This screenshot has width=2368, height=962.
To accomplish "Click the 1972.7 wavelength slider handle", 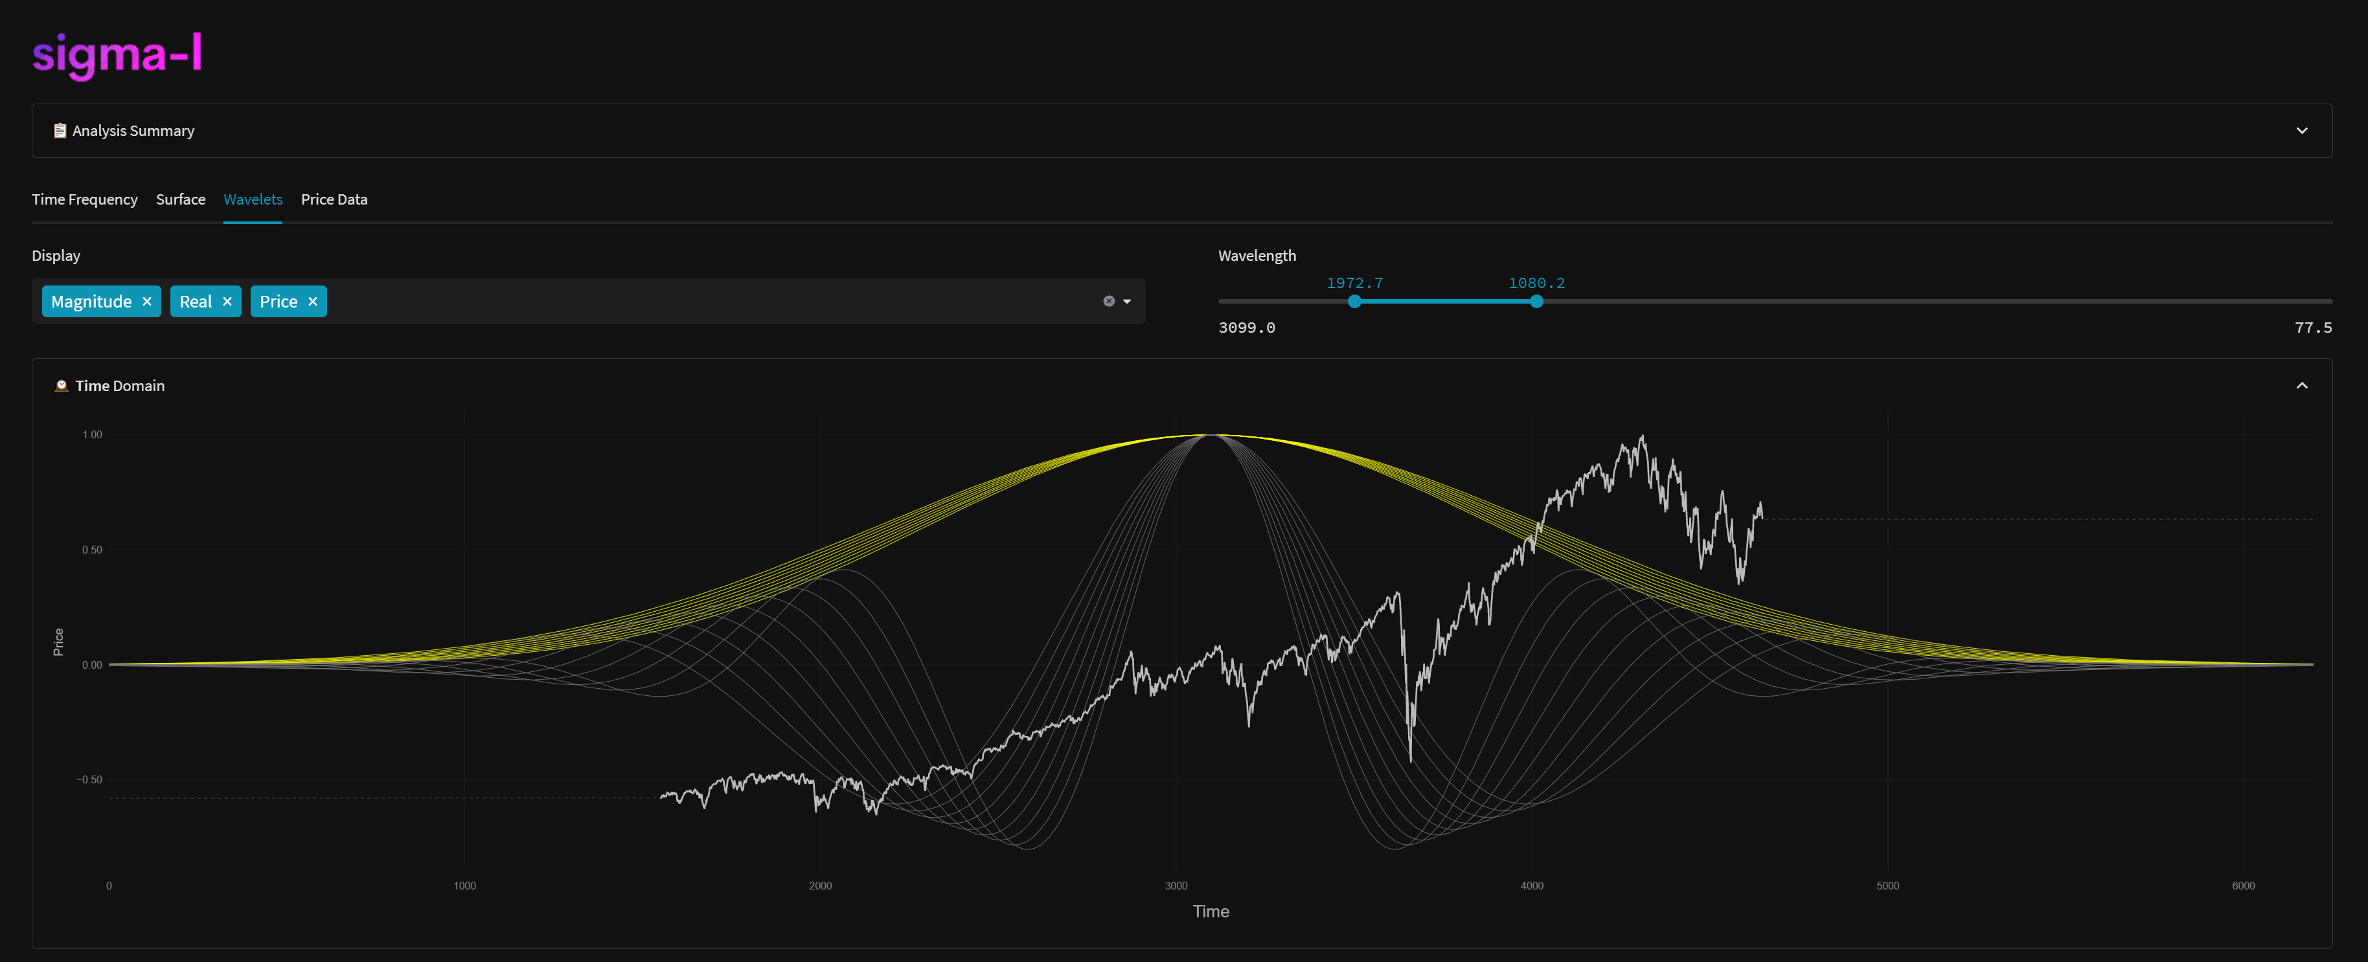I will [1354, 302].
